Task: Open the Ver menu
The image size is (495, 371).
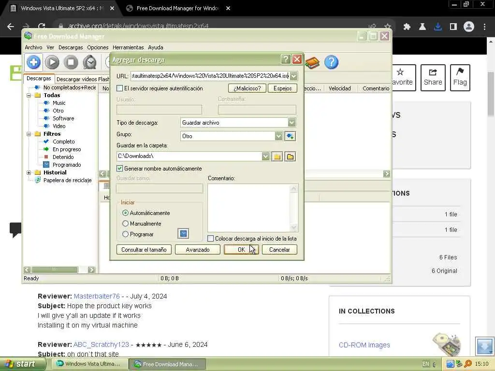Action: click(x=50, y=47)
